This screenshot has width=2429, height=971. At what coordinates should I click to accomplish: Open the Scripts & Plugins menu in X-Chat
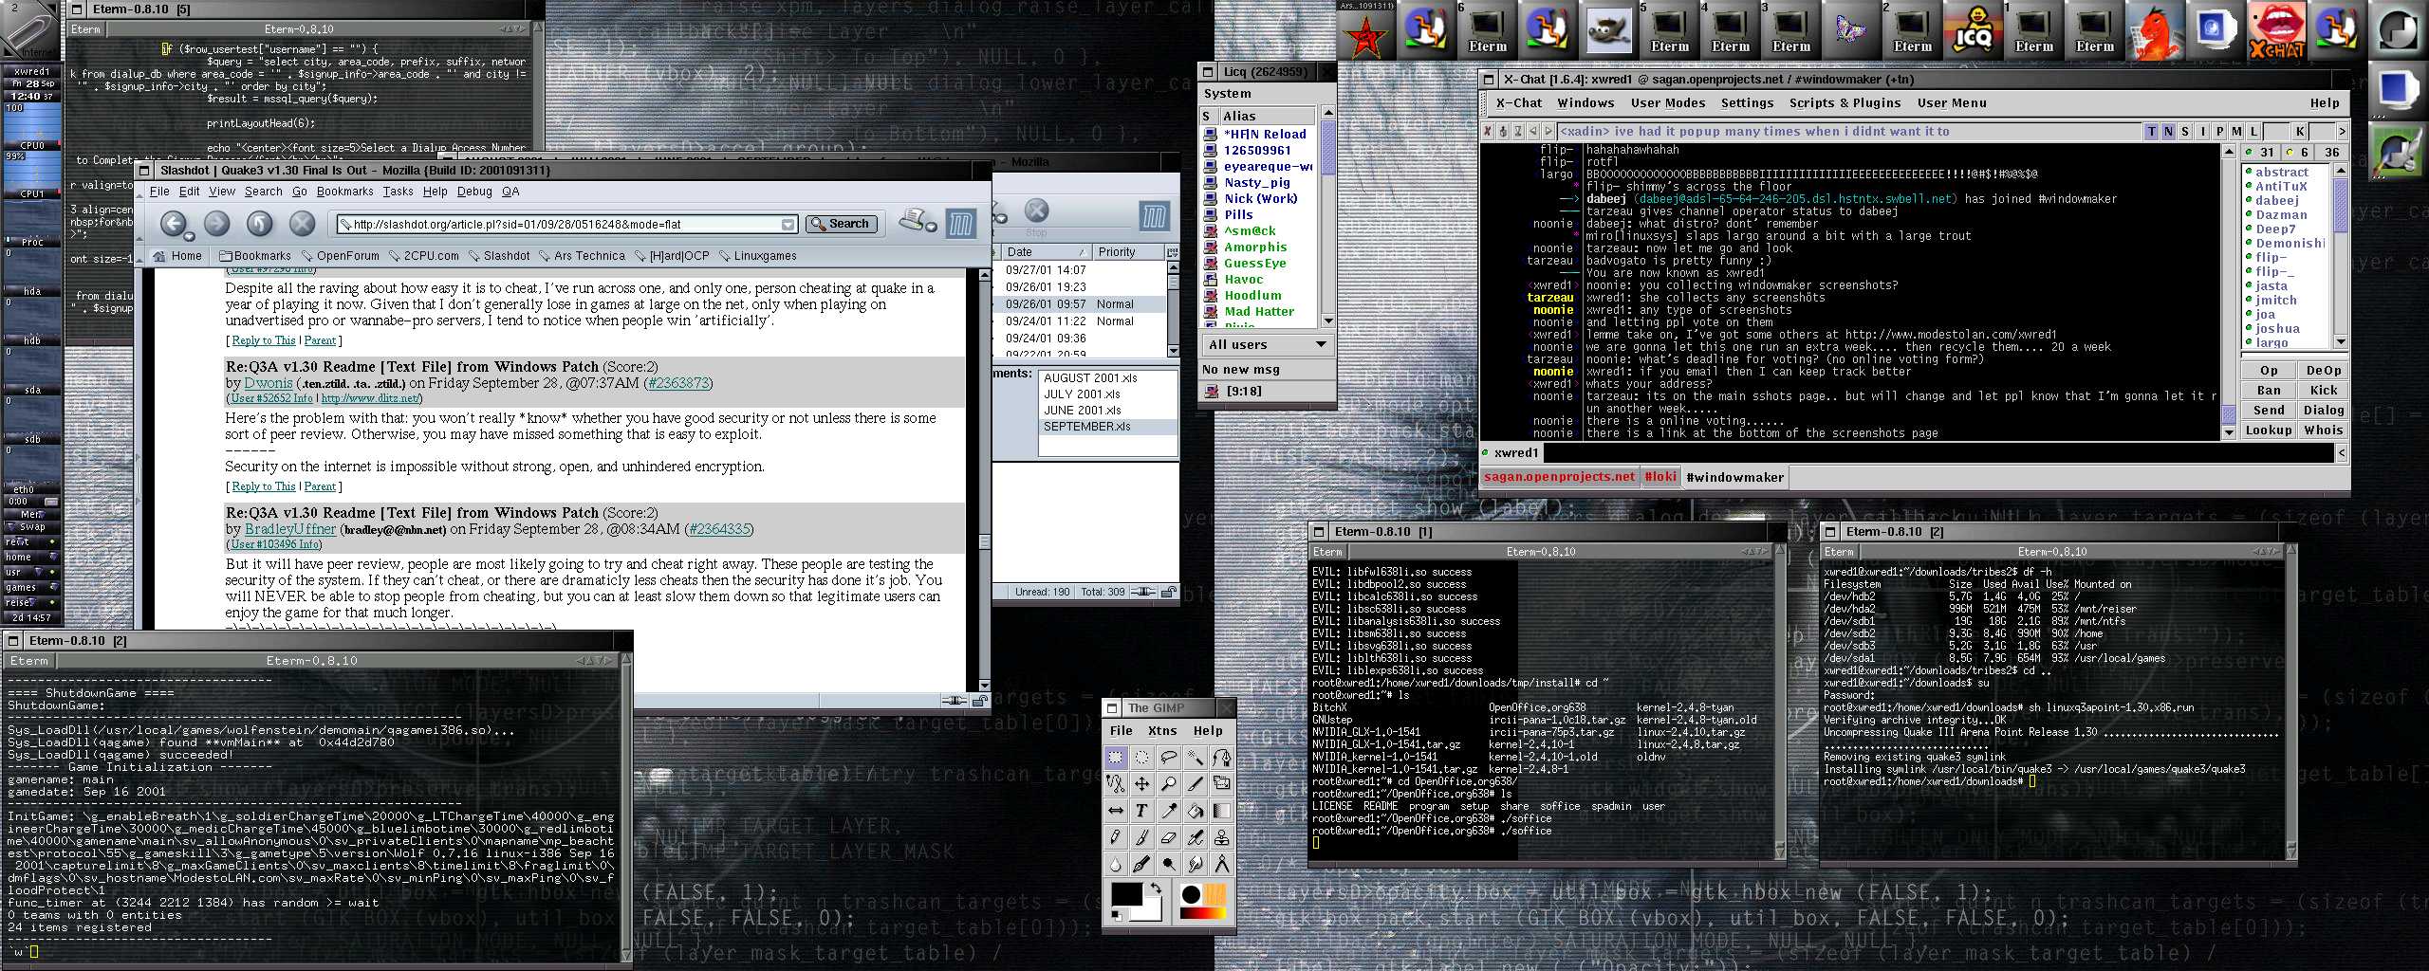pos(1845,103)
